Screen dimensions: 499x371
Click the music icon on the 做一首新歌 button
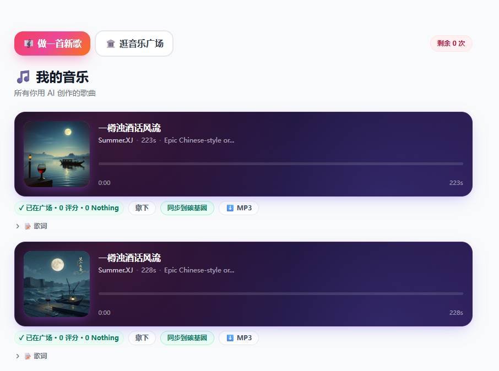[29, 43]
